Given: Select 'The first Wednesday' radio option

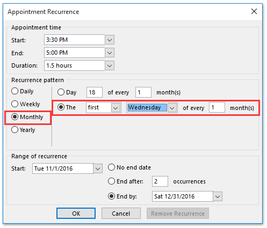Looking at the screenshot, I should 67,107.
